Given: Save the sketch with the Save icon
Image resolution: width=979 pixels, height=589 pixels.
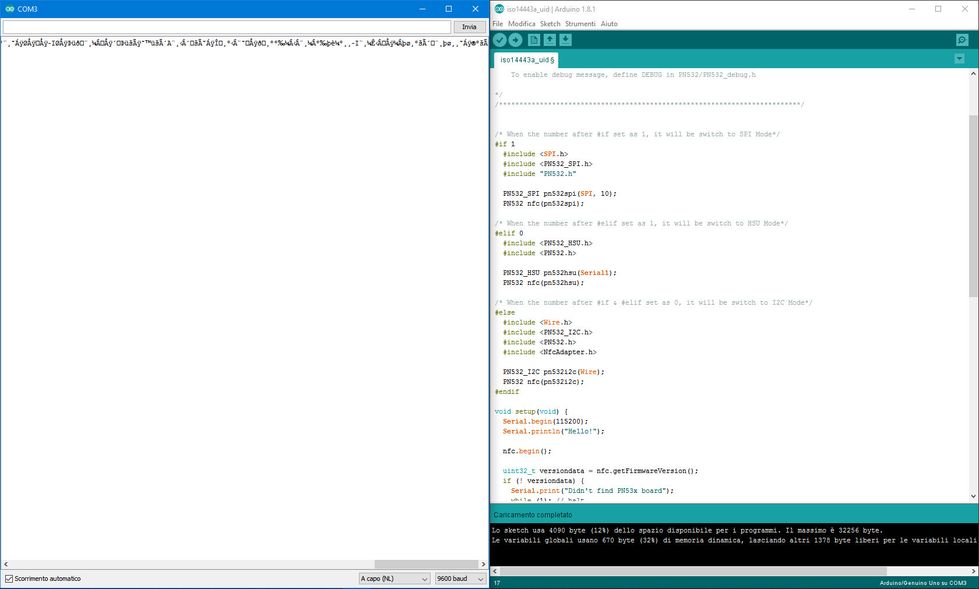Looking at the screenshot, I should pos(565,40).
